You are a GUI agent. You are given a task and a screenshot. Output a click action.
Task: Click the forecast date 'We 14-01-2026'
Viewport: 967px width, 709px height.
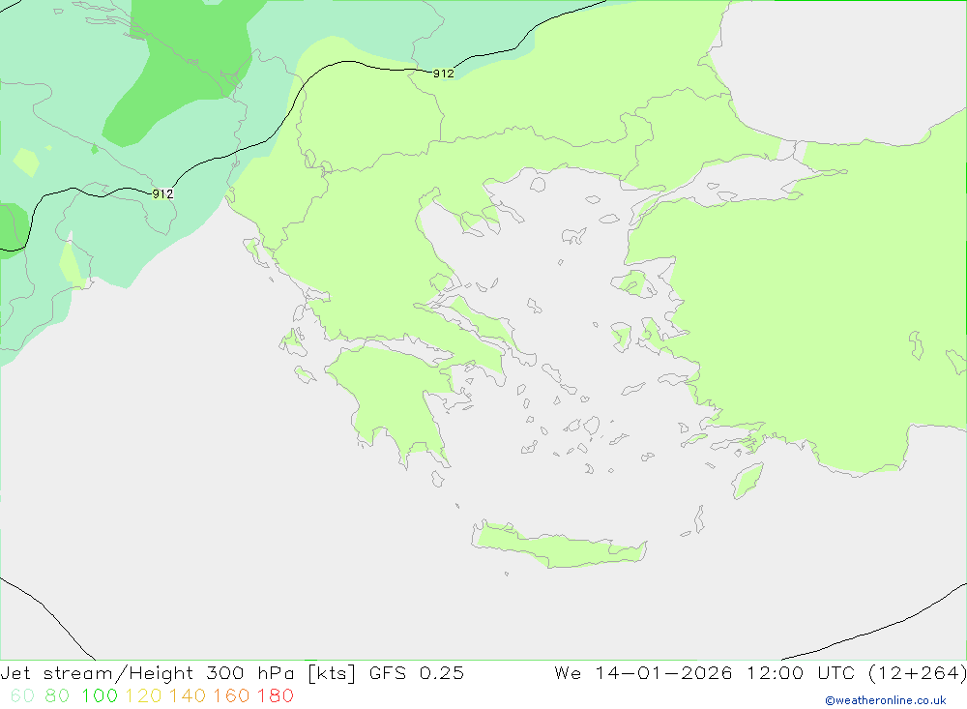643,672
